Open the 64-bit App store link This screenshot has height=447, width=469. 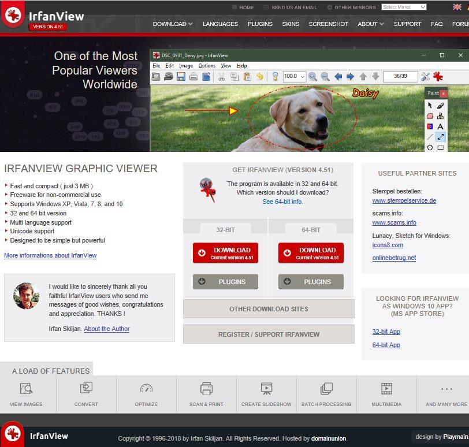point(386,345)
